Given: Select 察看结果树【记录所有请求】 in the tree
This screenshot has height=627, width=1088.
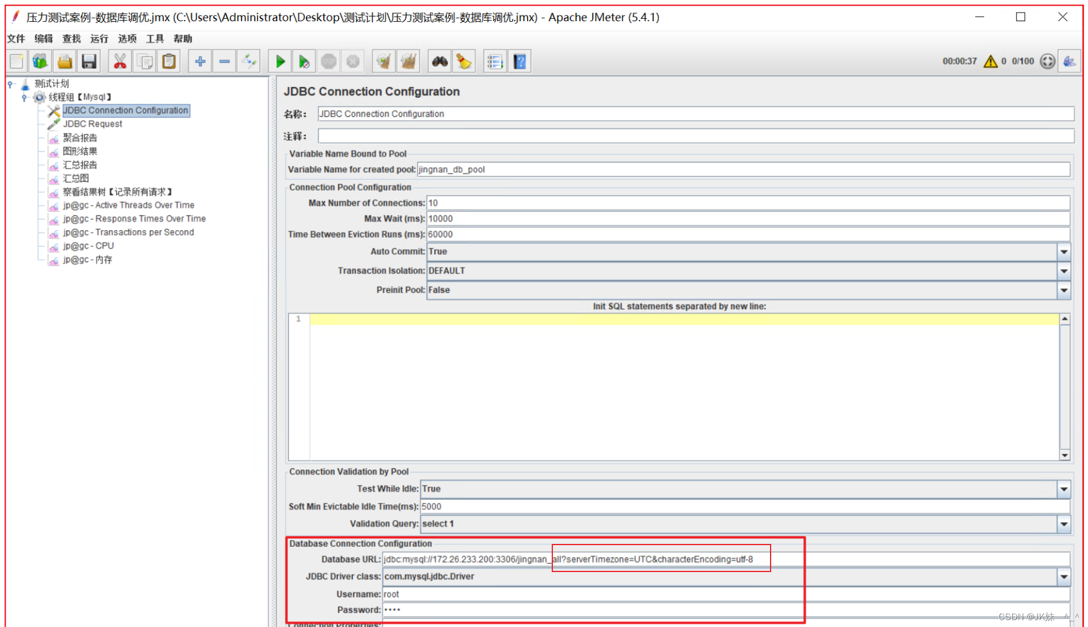Looking at the screenshot, I should [117, 192].
